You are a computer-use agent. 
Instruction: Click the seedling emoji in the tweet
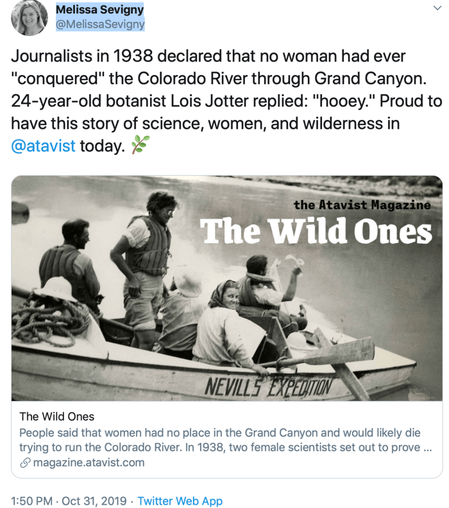pyautogui.click(x=139, y=146)
